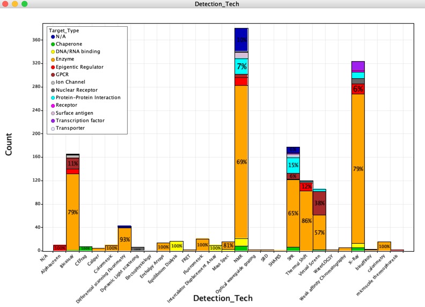Select the Ion Channel legend entry
This screenshot has height=307, width=425.
tap(68, 82)
